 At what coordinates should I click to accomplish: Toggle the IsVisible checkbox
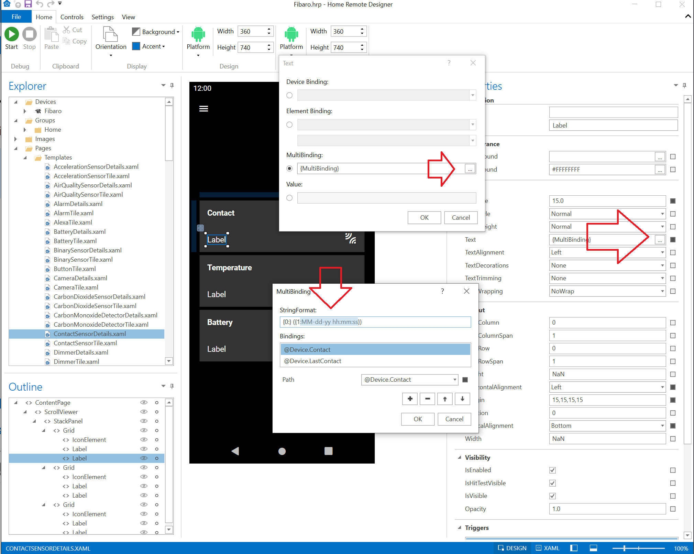coord(552,496)
